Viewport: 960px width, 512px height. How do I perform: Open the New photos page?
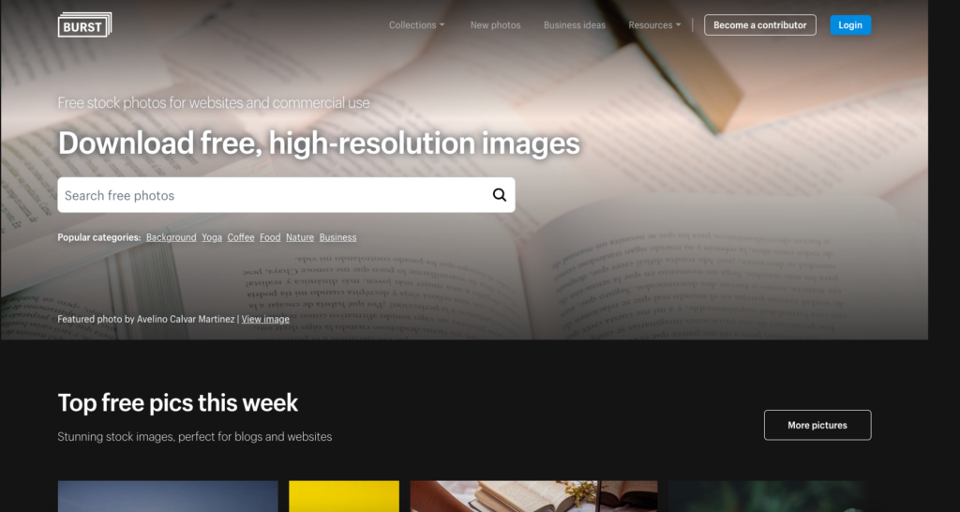495,25
